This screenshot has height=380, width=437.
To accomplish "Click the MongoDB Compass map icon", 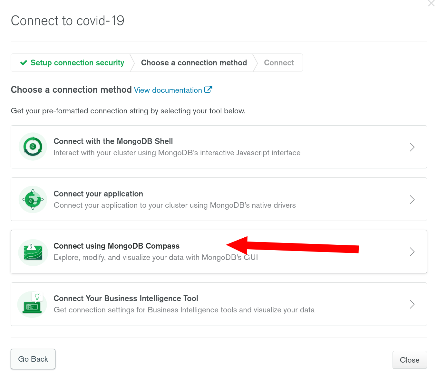I will pyautogui.click(x=33, y=252).
